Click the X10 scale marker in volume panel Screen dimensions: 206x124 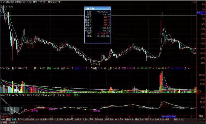click(199, 92)
